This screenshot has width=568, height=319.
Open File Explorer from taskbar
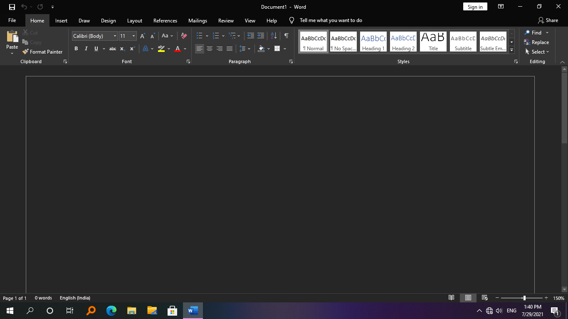131,310
